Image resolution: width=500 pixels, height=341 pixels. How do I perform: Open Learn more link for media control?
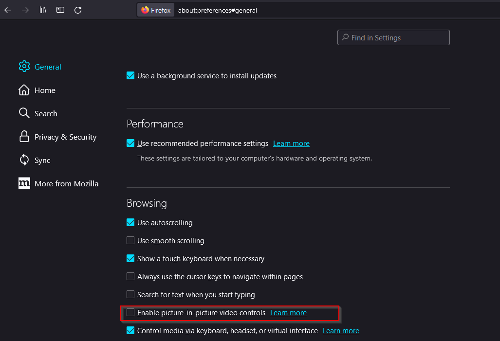click(x=341, y=331)
